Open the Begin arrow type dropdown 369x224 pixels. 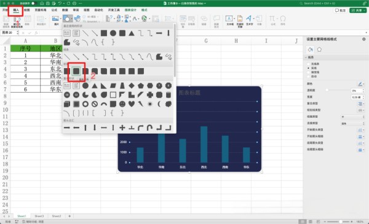(x=361, y=130)
